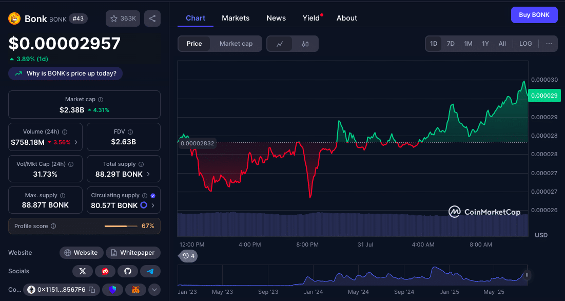The width and height of the screenshot is (565, 301).
Task: Open the Whitepaper link
Action: pos(133,253)
